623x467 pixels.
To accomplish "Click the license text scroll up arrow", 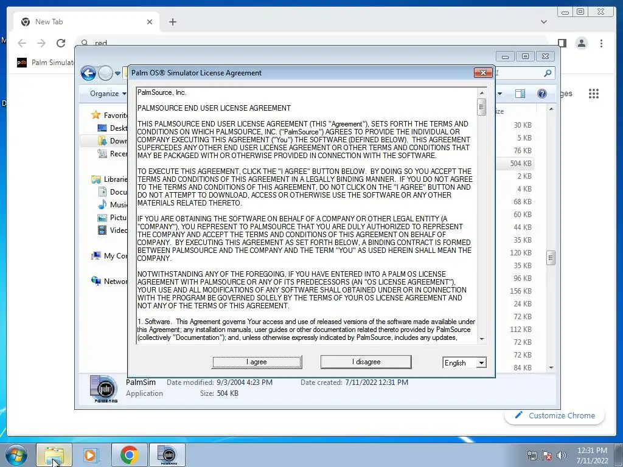I will pos(482,93).
